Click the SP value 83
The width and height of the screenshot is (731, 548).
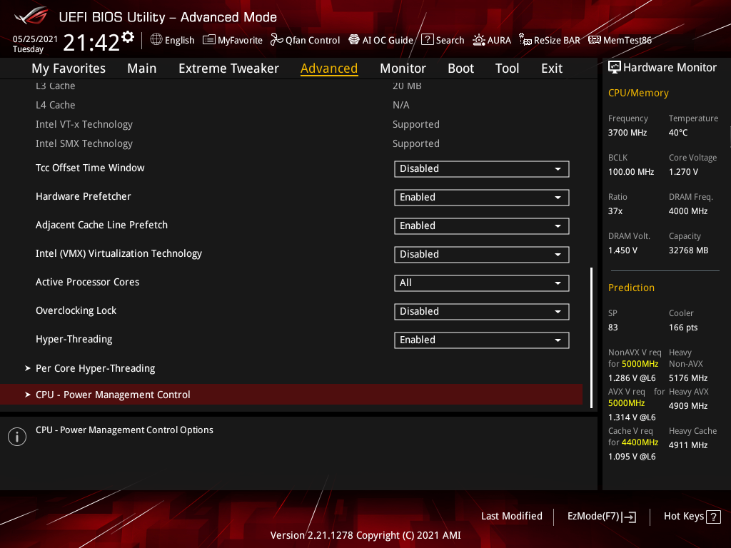[612, 328]
